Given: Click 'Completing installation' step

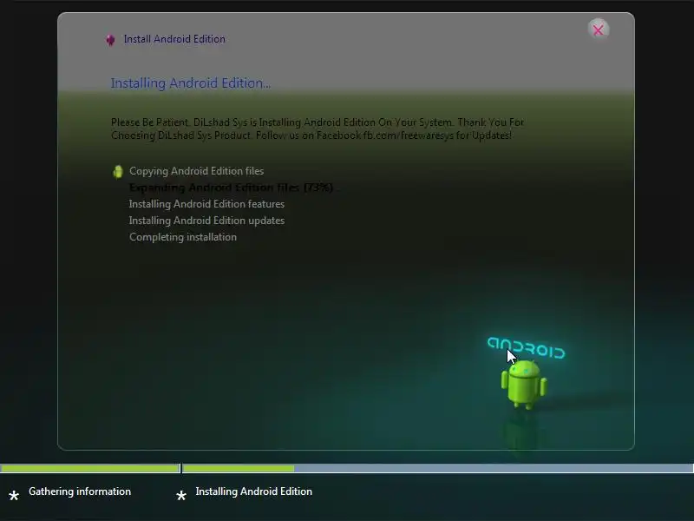Looking at the screenshot, I should coord(183,236).
